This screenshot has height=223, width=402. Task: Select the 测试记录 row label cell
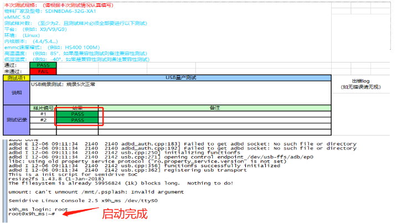[x=16, y=120]
